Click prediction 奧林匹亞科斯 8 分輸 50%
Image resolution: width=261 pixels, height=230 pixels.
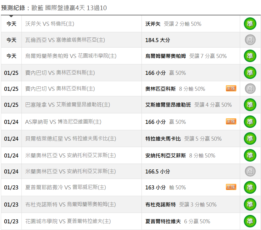click(x=175, y=89)
